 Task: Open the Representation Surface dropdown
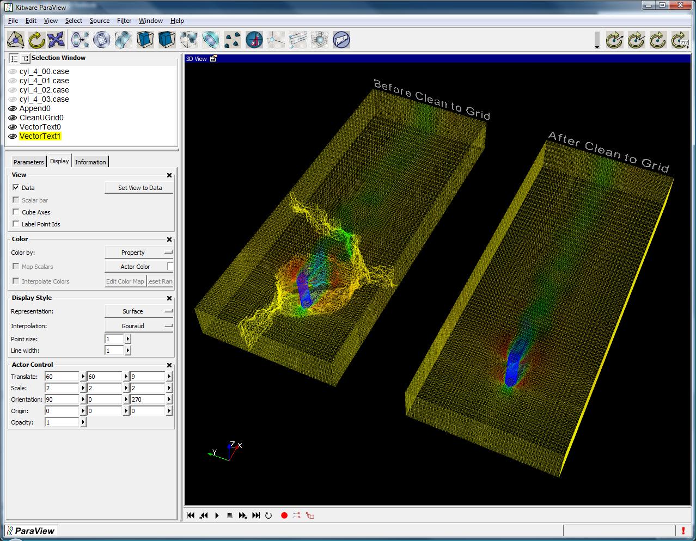tap(139, 311)
